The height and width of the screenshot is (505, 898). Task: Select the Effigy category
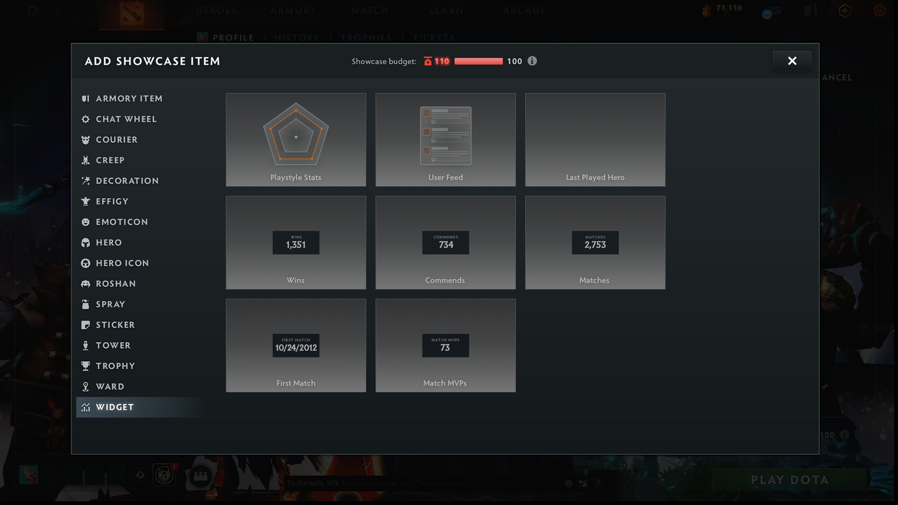point(140,201)
